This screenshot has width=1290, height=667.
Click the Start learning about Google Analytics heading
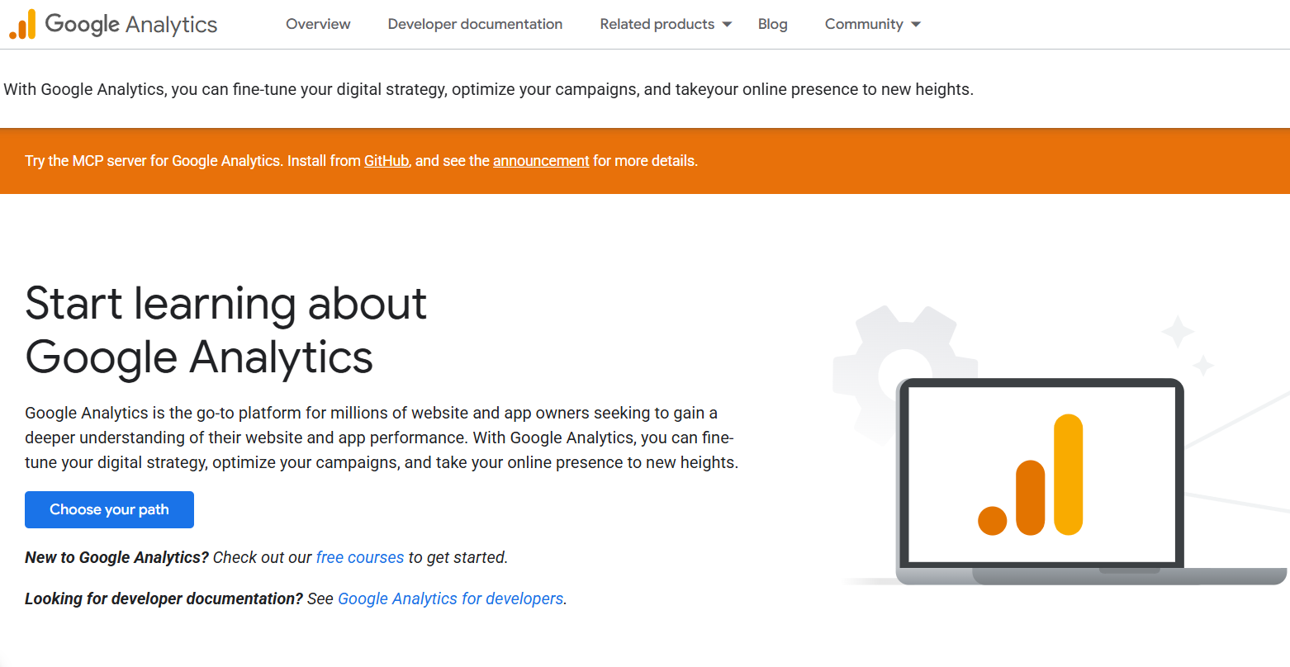coord(225,330)
